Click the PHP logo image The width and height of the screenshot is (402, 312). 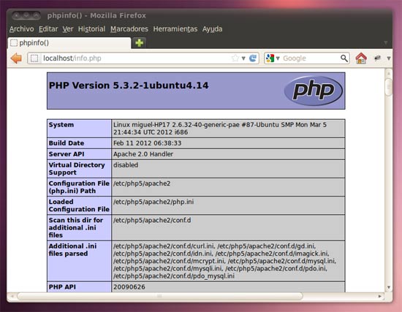coord(314,91)
